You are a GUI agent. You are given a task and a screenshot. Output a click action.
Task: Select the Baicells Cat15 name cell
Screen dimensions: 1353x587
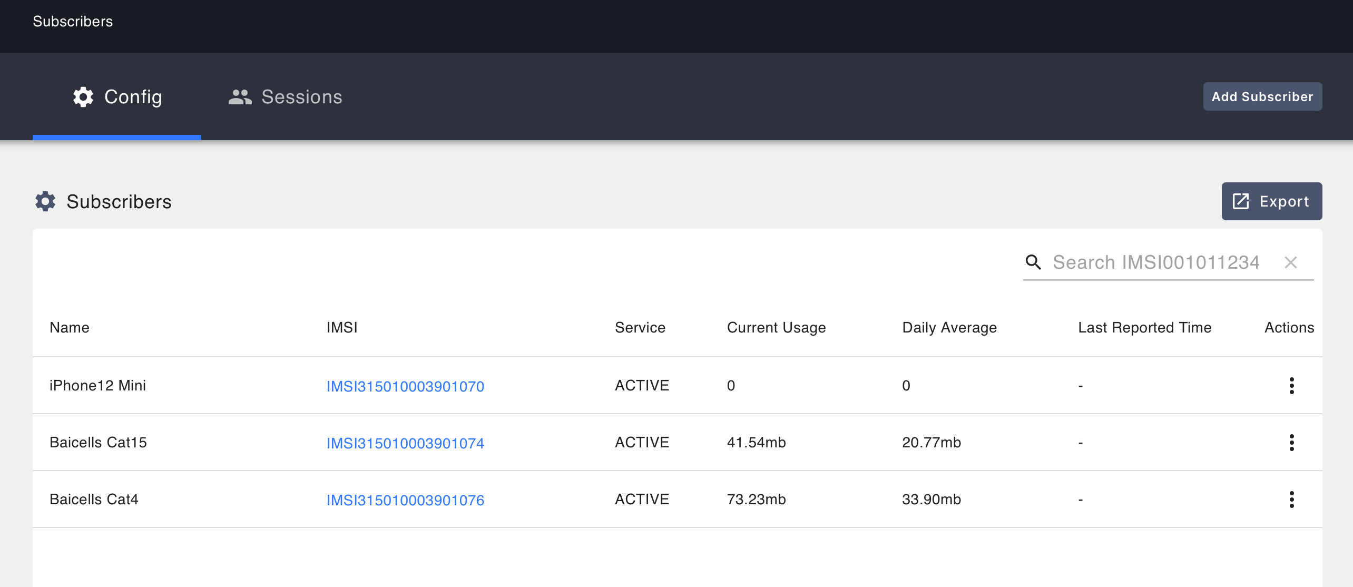[98, 442]
